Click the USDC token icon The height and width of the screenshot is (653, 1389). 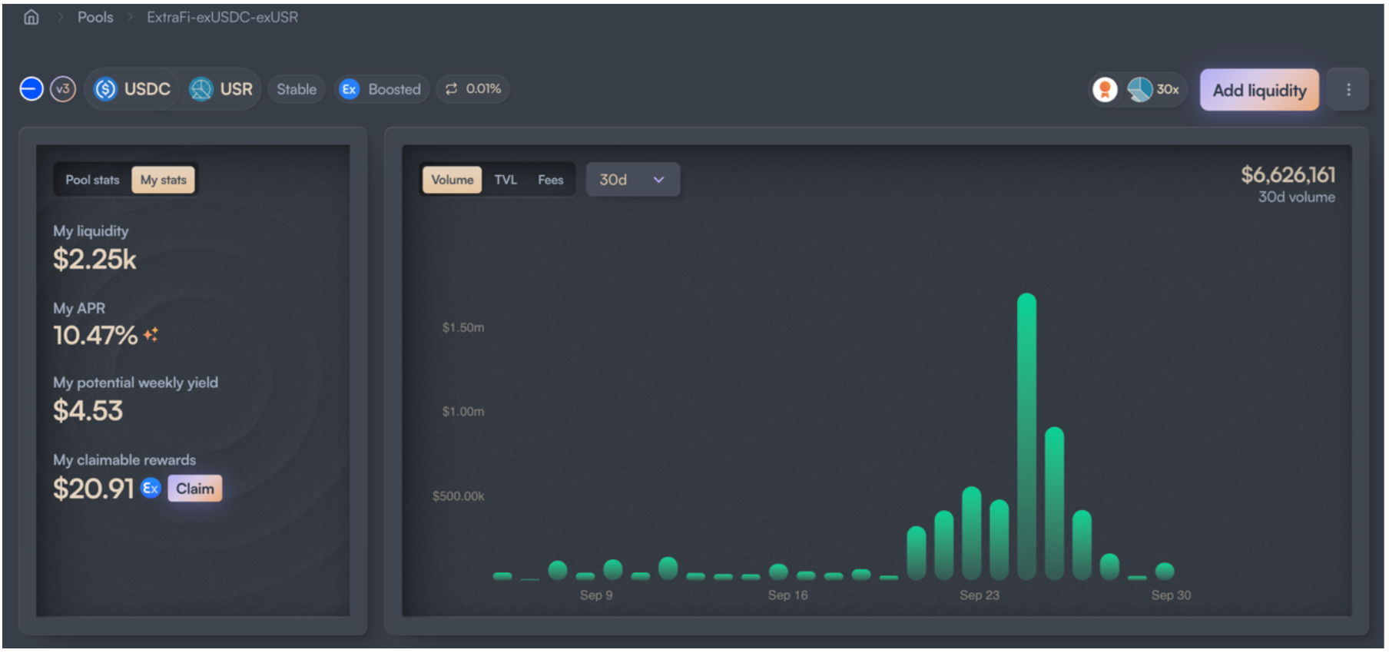105,89
